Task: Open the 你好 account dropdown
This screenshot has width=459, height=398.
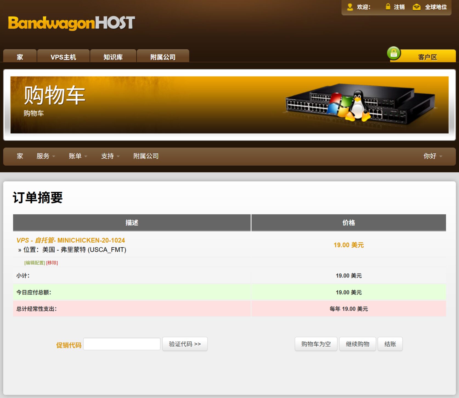Action: [432, 156]
